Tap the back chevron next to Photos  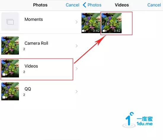tap(84, 5)
